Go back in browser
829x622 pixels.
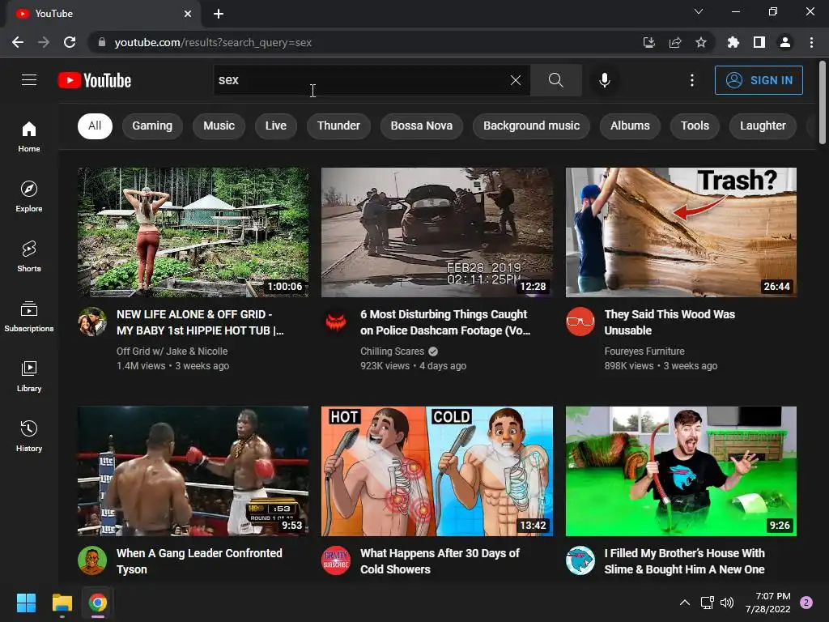click(x=18, y=42)
